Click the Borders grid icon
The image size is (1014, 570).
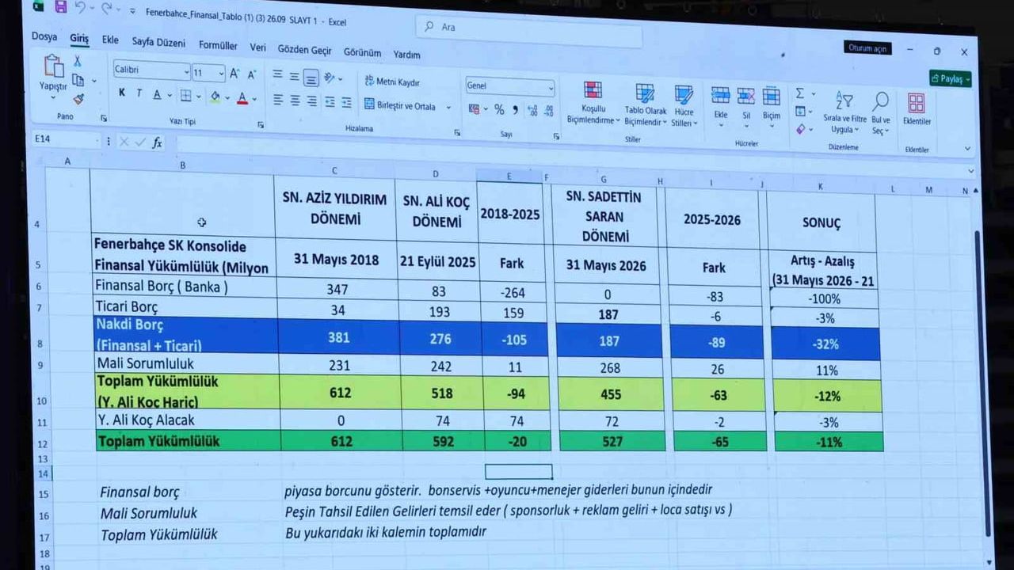point(185,96)
